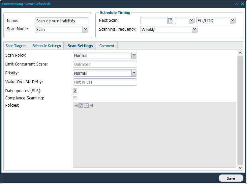Screen dimensions: 247x184
Task: Switch to the Schedule Settings tab
Action: tap(46, 46)
